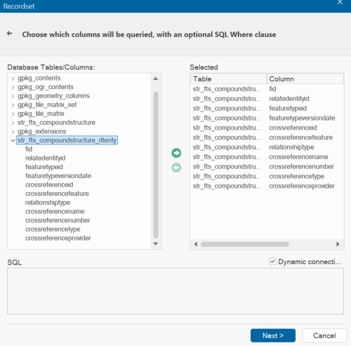Expand the gpkg_tile_matrix table node

[13, 114]
